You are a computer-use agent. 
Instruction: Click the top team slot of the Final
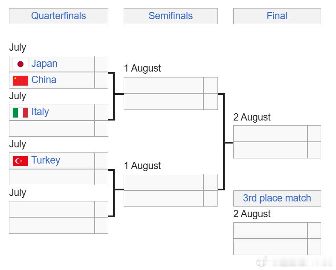[270, 133]
